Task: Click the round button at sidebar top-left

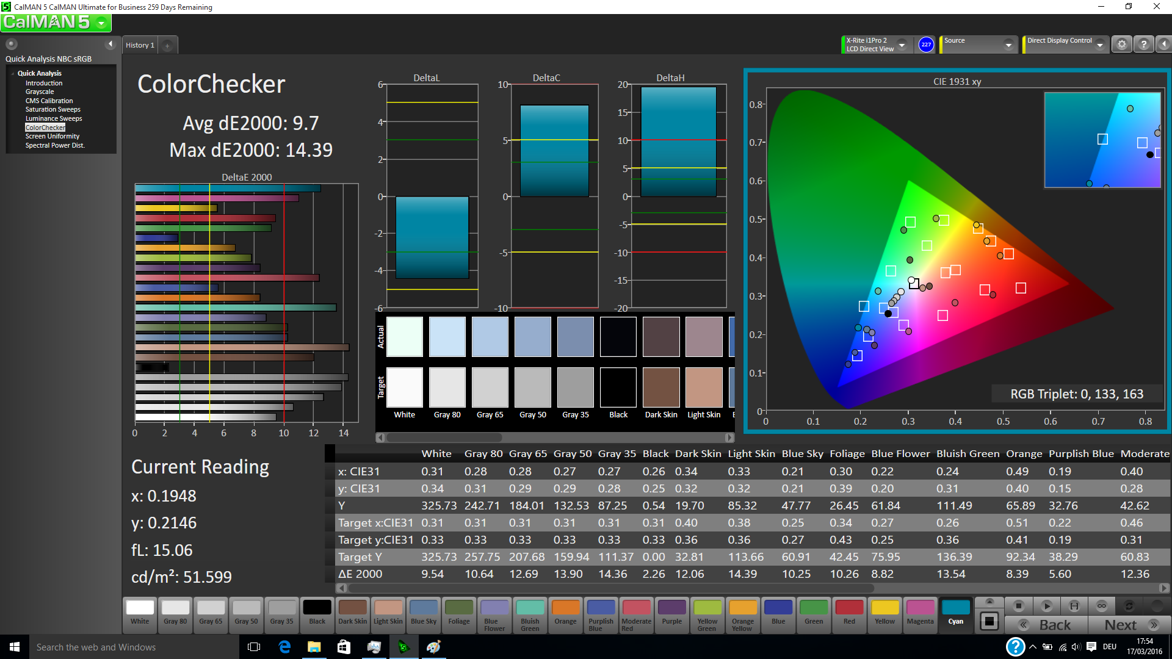Action: click(12, 44)
